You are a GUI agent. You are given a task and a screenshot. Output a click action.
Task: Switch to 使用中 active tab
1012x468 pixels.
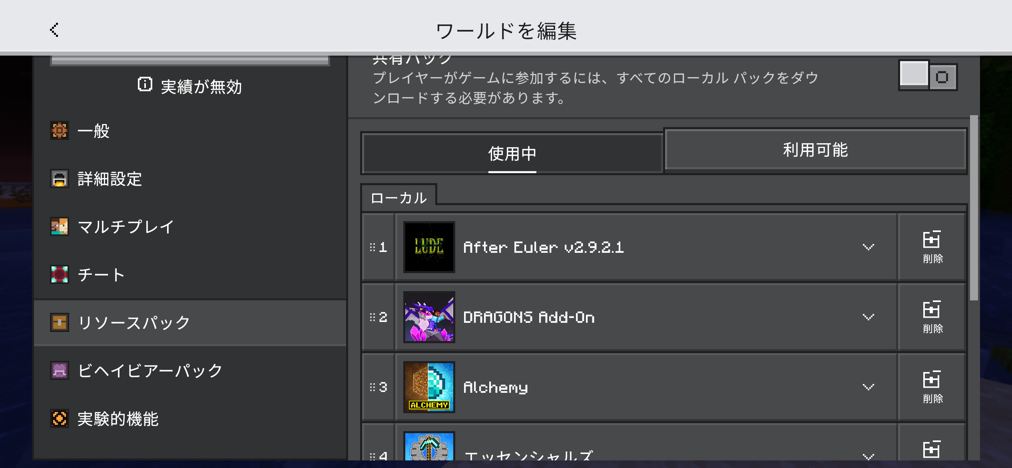(512, 154)
